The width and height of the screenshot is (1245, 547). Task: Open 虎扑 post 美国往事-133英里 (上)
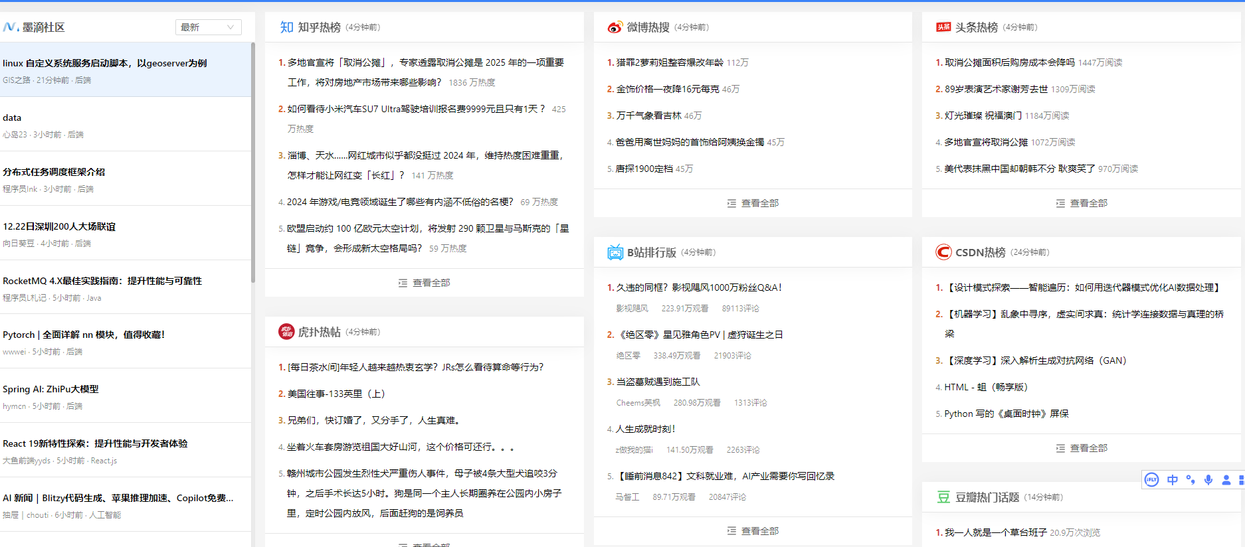click(x=336, y=394)
